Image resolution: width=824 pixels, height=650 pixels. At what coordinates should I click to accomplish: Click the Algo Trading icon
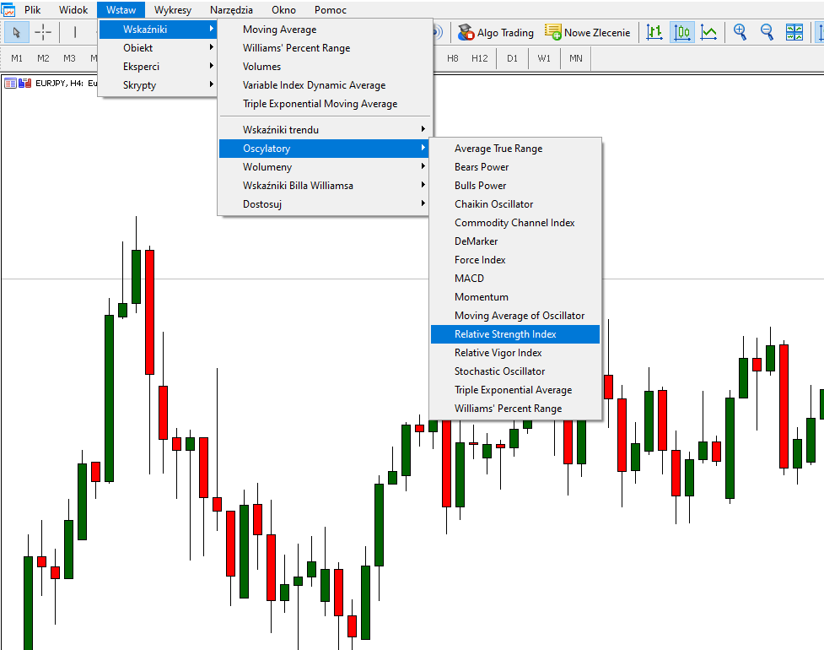coord(466,33)
